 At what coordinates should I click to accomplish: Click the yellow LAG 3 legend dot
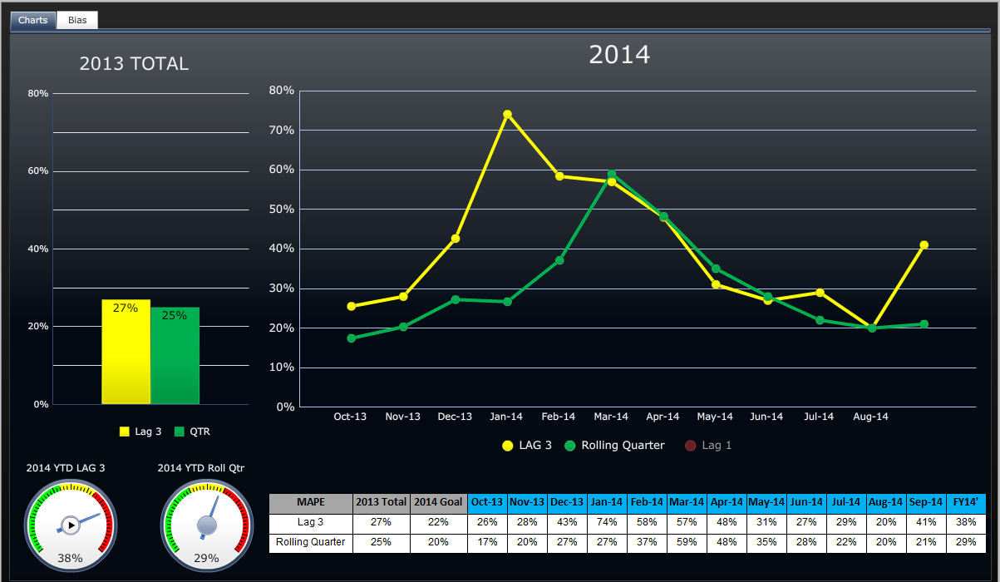pos(508,446)
